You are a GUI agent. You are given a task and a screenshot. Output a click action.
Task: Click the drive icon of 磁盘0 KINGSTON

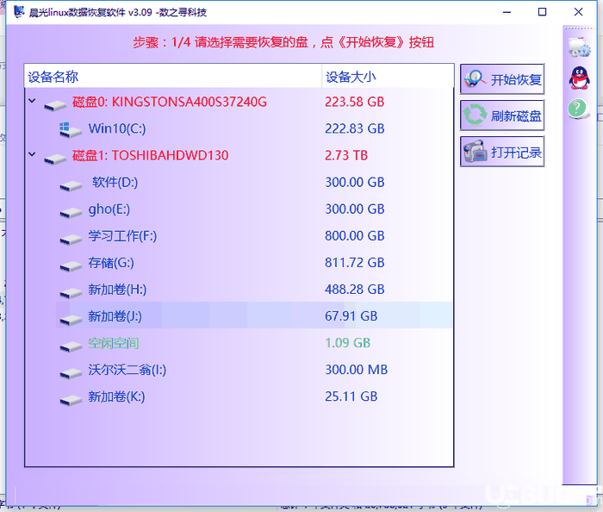(x=55, y=105)
